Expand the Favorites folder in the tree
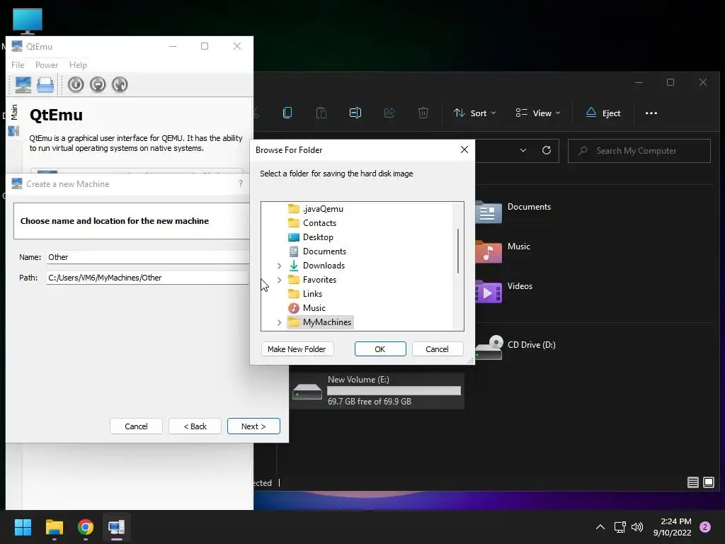The width and height of the screenshot is (725, 544). pyautogui.click(x=279, y=280)
